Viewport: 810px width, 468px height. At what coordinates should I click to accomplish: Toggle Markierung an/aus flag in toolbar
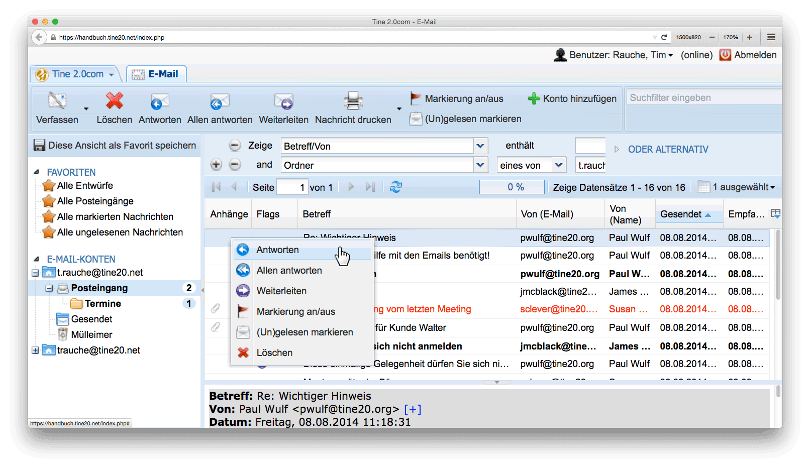456,99
